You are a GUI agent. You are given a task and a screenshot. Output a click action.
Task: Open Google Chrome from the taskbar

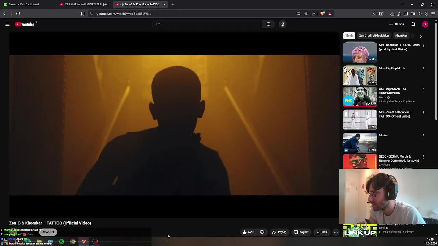73,242
